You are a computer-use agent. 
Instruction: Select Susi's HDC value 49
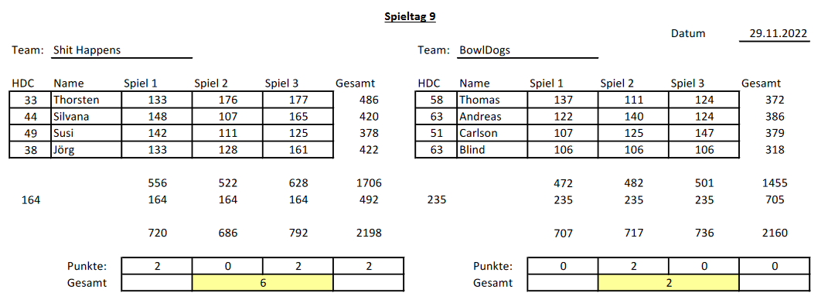tap(31, 133)
